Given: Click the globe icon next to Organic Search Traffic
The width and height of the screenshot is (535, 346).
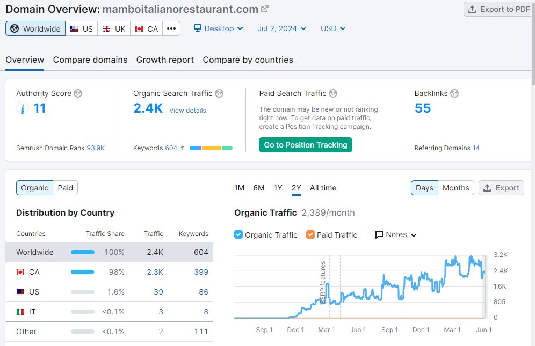Looking at the screenshot, I should click(219, 93).
